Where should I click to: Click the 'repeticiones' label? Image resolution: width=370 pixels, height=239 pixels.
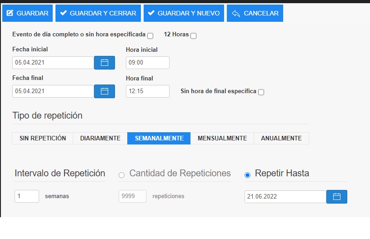click(168, 196)
